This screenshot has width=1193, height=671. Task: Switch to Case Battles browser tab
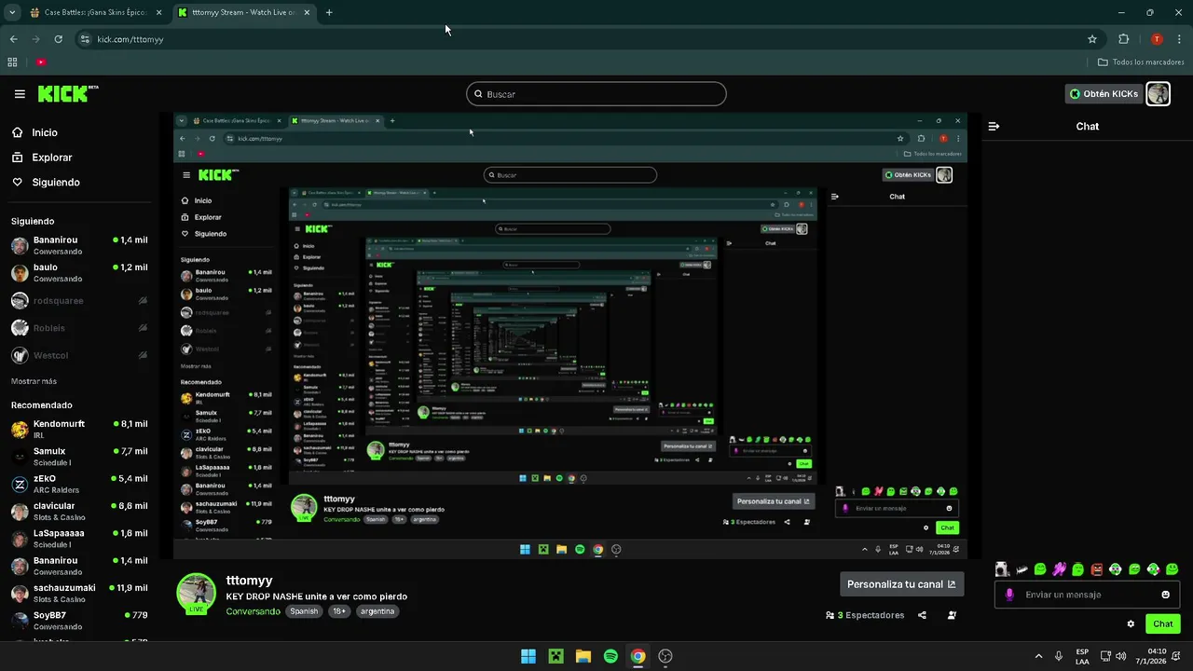pos(96,13)
